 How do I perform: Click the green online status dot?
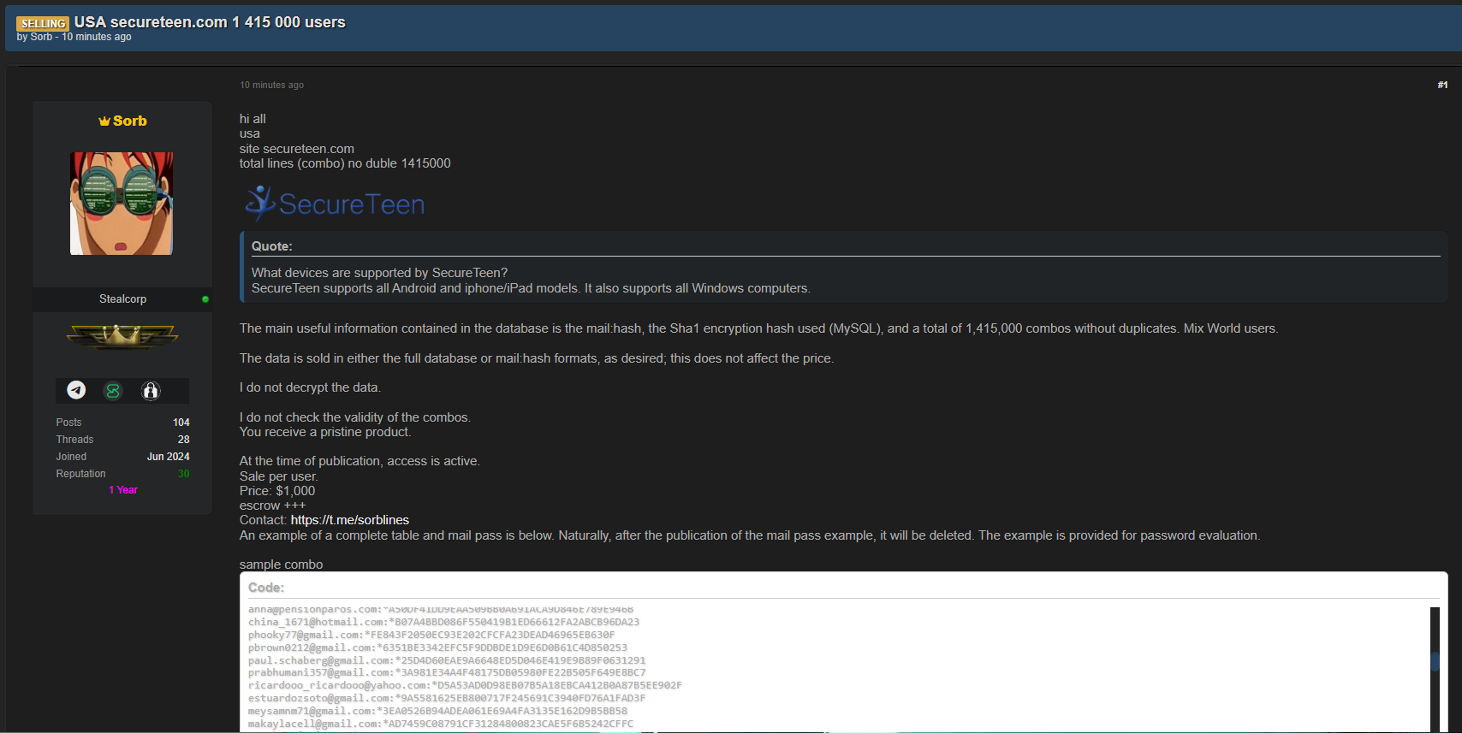click(205, 299)
